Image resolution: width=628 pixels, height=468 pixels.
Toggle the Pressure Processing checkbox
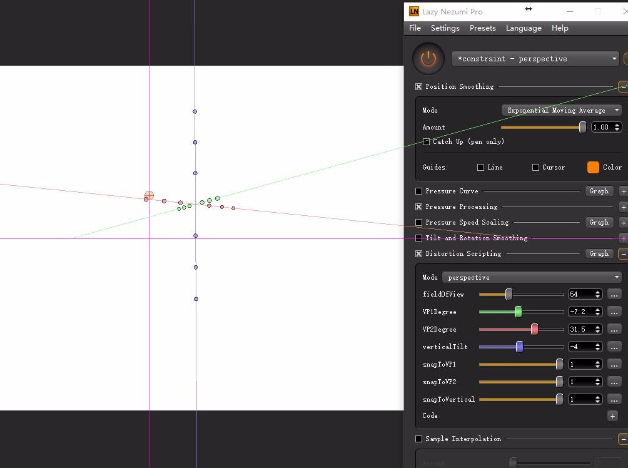(419, 206)
